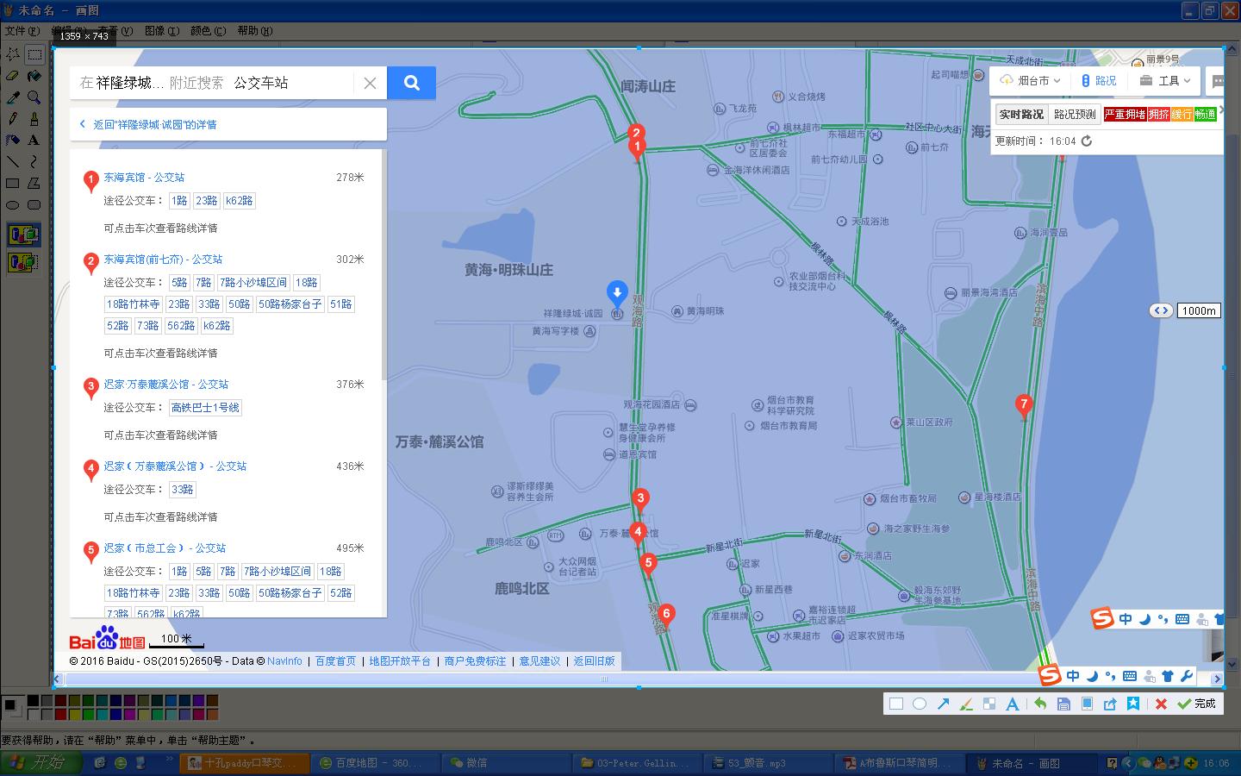Click map marker 3 on the map
This screenshot has height=776, width=1241.
pyautogui.click(x=639, y=500)
